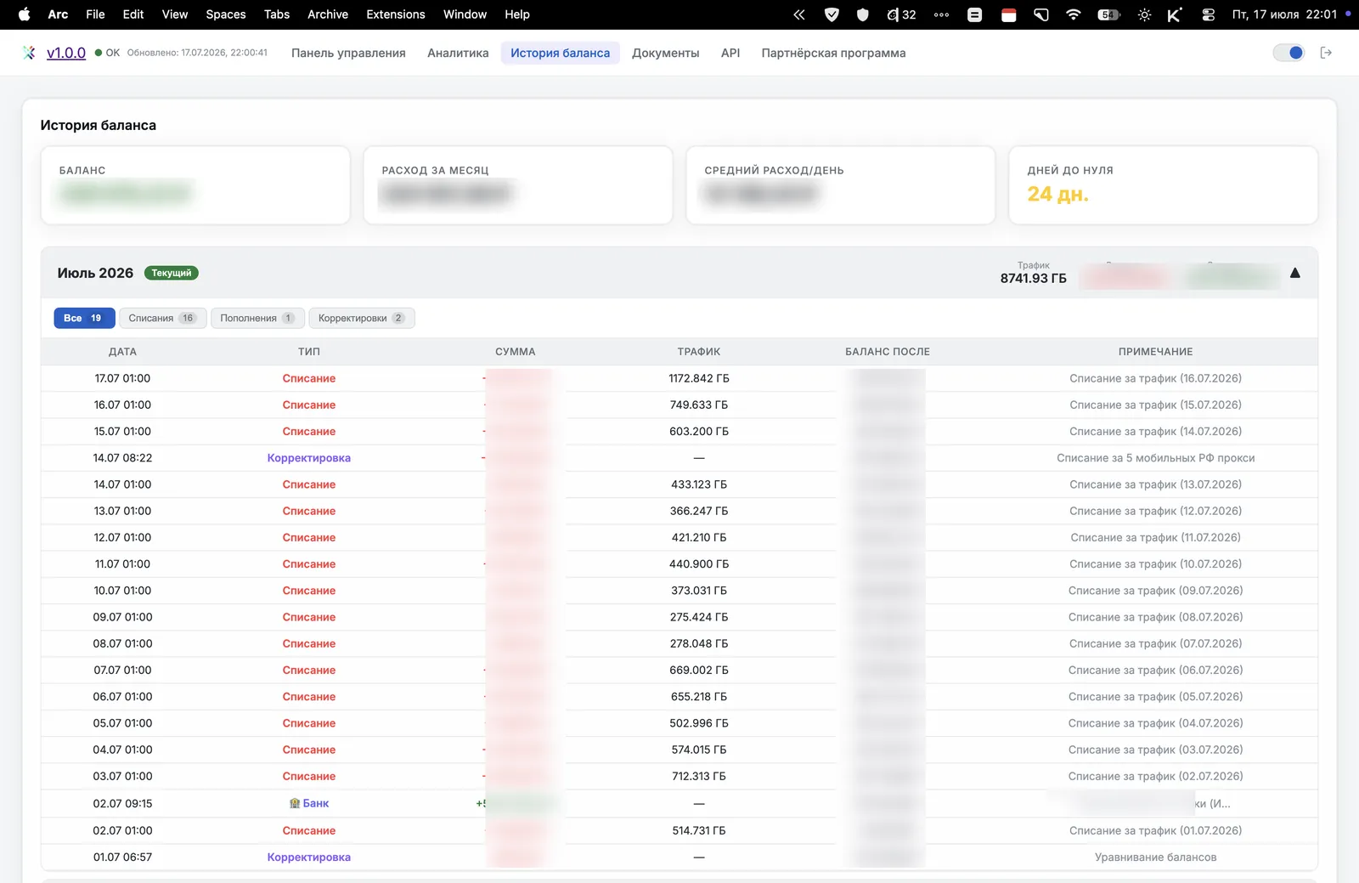Open the K-shaped menu bar icon
Screen dimensions: 1359x883
click(1175, 14)
